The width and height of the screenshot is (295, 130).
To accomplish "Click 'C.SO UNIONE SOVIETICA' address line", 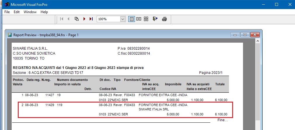I will 34,53.
